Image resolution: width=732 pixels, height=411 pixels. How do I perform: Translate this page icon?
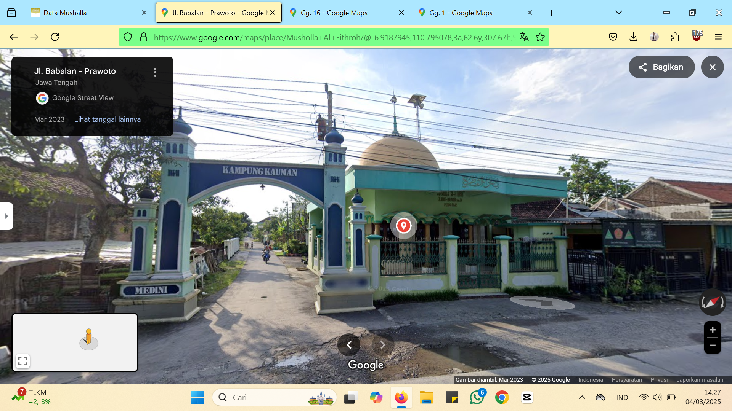click(524, 37)
